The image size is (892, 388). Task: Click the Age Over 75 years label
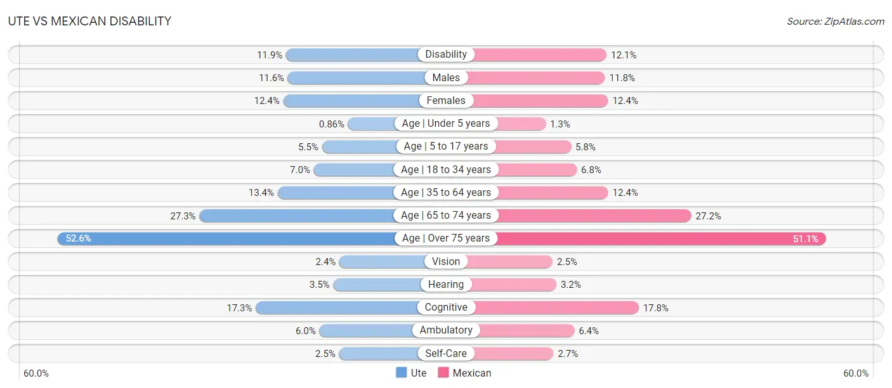[446, 238]
